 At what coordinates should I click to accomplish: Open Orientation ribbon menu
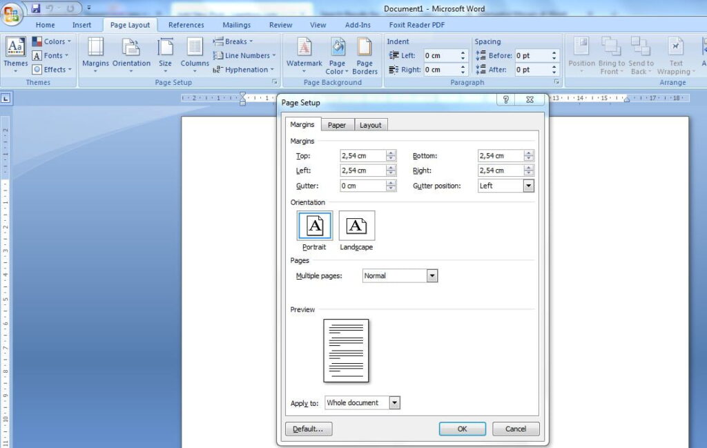(131, 55)
